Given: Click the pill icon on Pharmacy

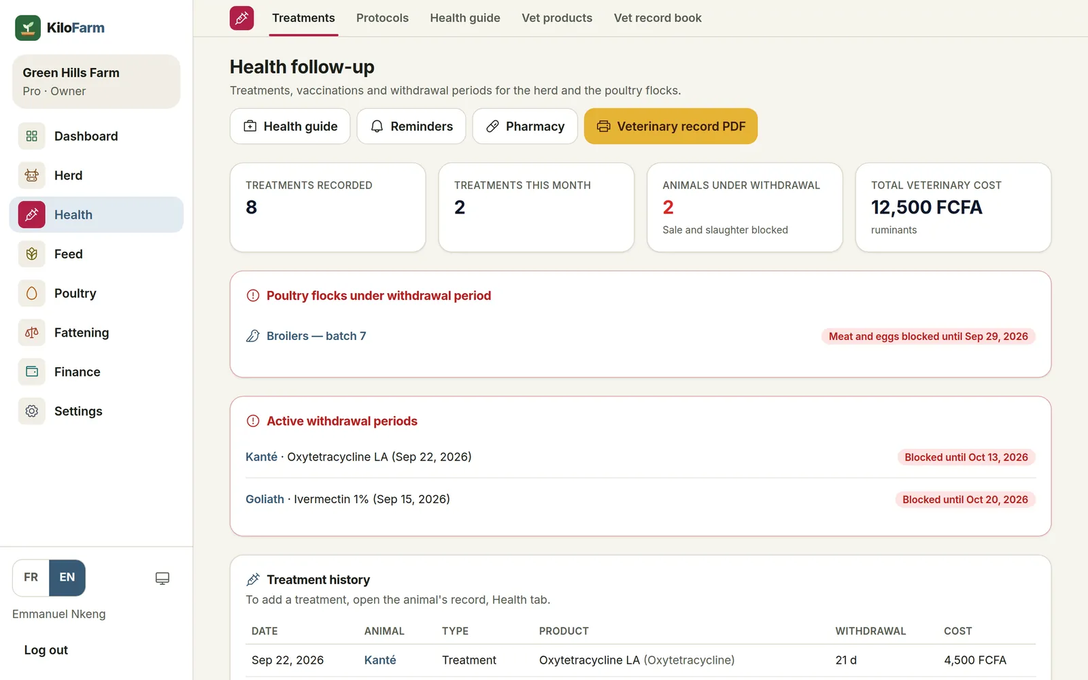Looking at the screenshot, I should click(x=492, y=126).
